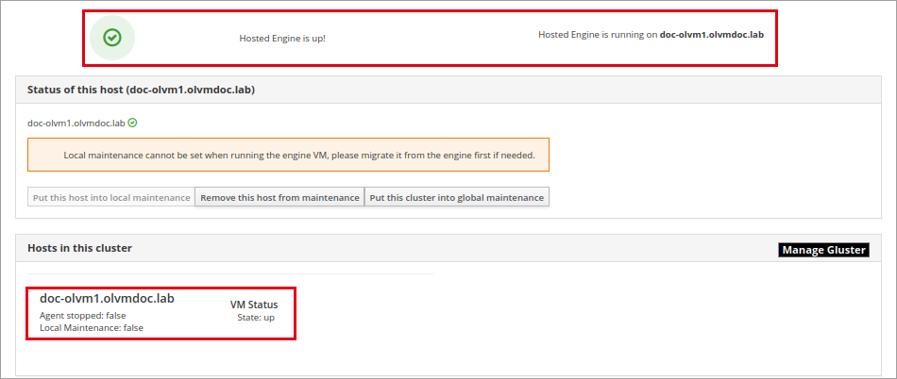Click the 'VM Status' label
This screenshot has height=379, width=897.
click(x=254, y=305)
